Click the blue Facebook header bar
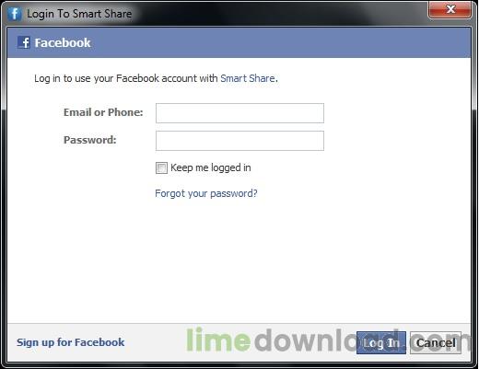This screenshot has width=479, height=369. pos(239,42)
